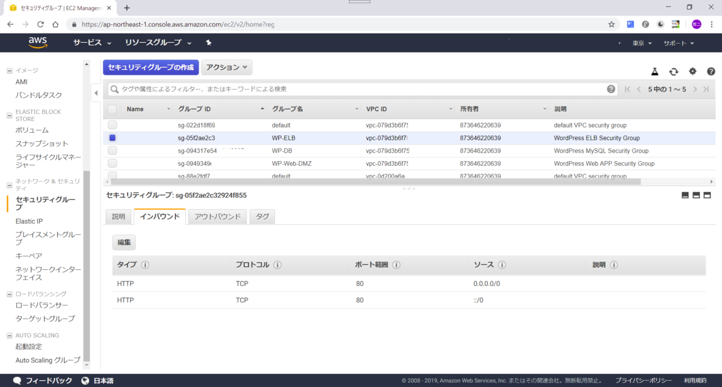
Task: Open the browser home button
Action: coord(55,25)
